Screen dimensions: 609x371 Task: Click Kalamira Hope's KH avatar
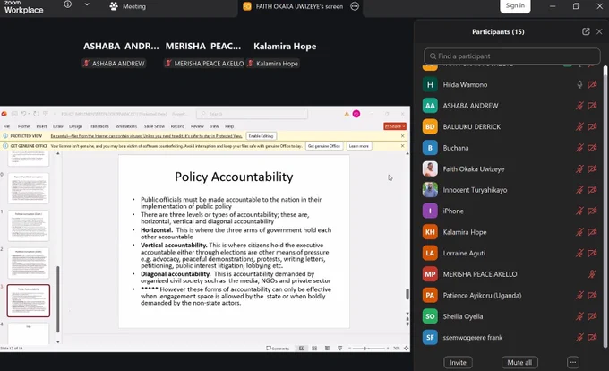point(430,232)
